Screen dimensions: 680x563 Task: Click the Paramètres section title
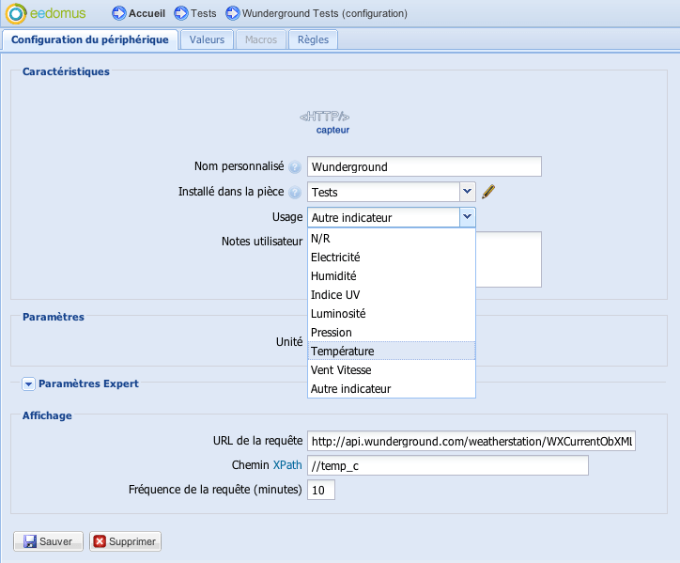(x=54, y=317)
